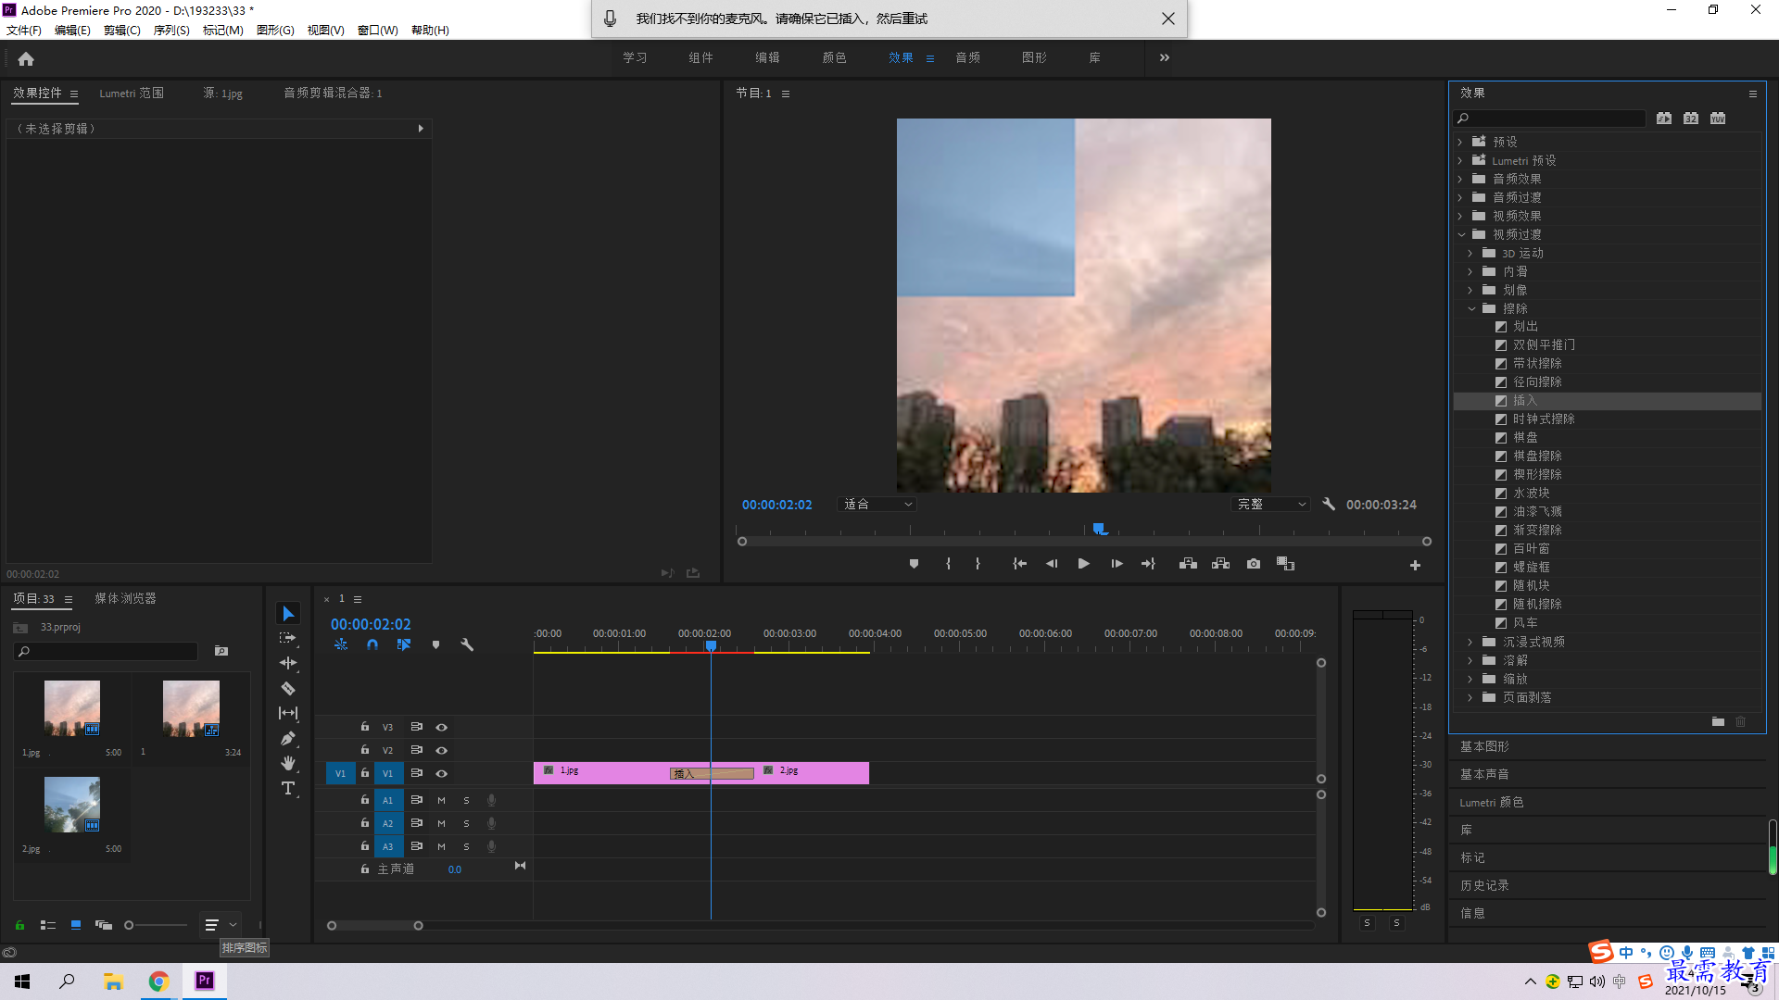The height and width of the screenshot is (1000, 1779).
Task: Expand the 预设 effects folder
Action: click(x=1461, y=142)
